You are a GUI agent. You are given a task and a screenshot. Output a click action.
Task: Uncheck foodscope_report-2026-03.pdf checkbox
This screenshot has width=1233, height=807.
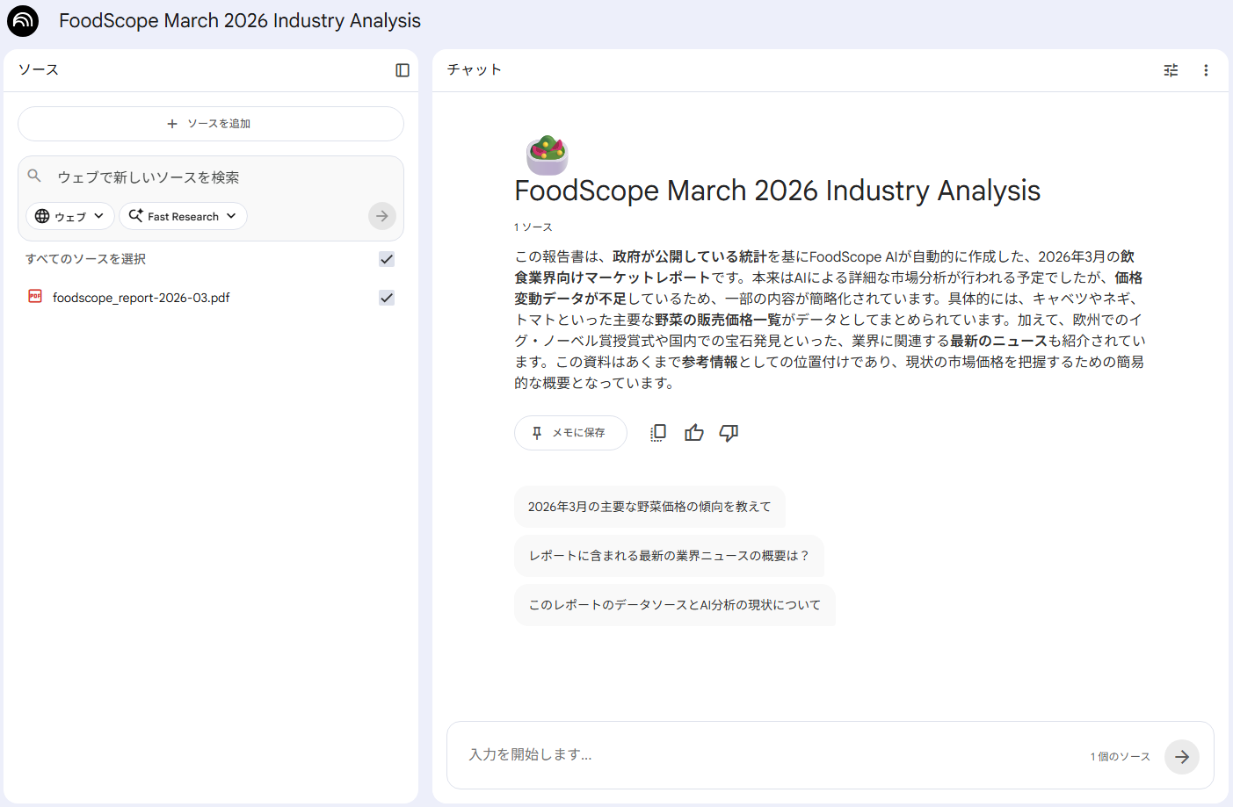[x=387, y=298]
